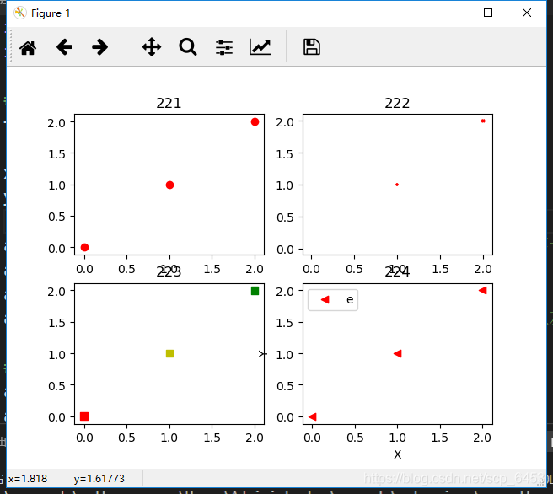This screenshot has width=553, height=494.
Task: Click the 'e' legend box in subplot 224
Action: click(333, 300)
